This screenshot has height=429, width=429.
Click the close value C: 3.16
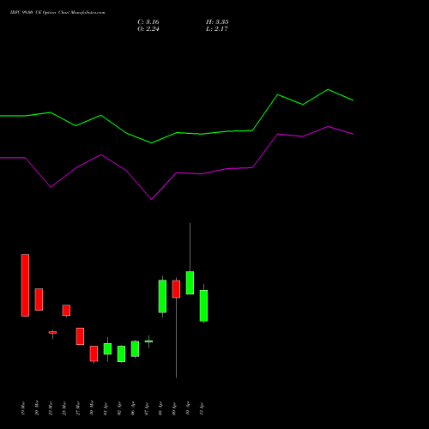[x=148, y=22]
